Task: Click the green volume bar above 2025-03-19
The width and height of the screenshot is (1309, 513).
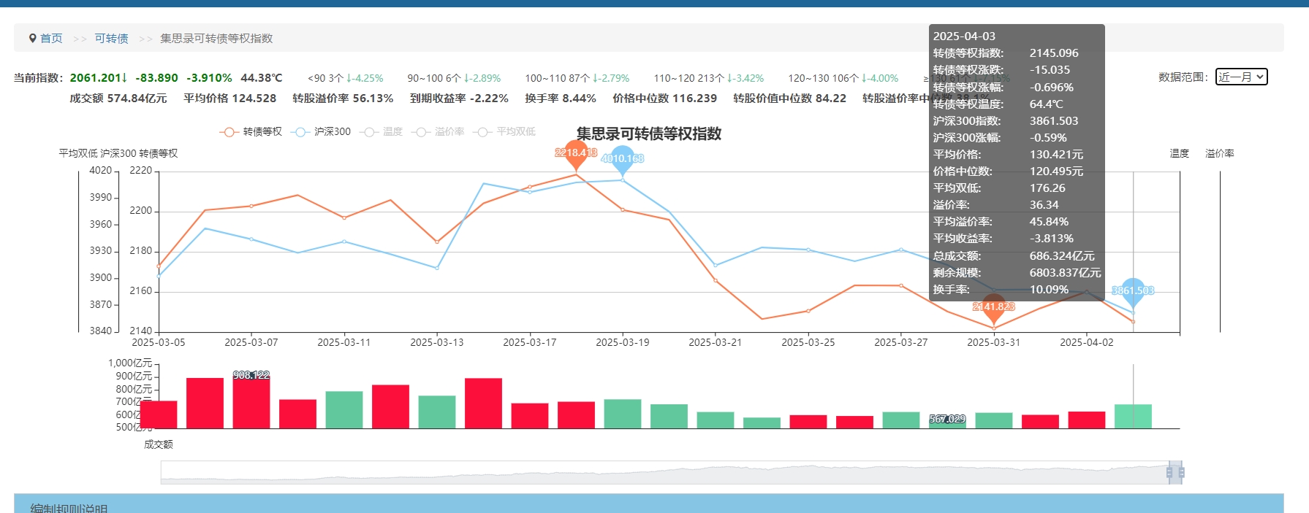Action: point(623,414)
